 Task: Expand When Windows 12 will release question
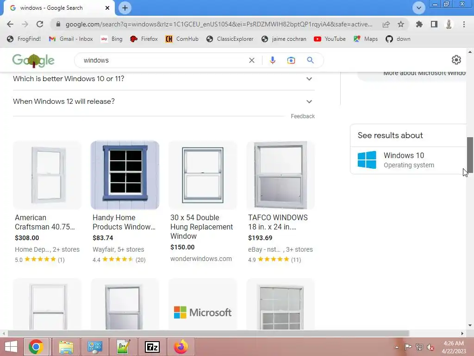pos(164,102)
